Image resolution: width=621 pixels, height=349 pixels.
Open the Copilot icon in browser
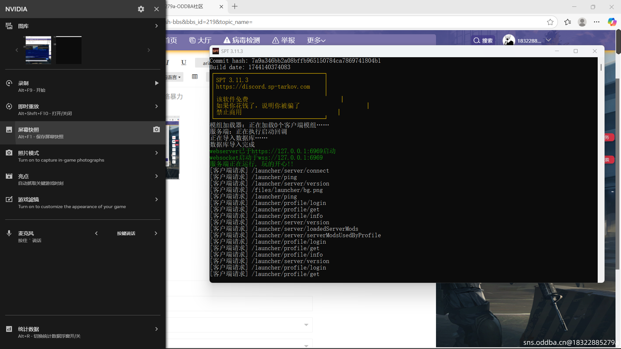612,22
